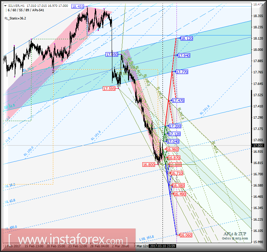Click the 17.200 blue level label
The image size is (267, 252).
click(x=175, y=126)
